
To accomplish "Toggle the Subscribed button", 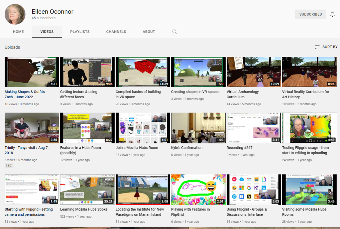I will tap(310, 14).
